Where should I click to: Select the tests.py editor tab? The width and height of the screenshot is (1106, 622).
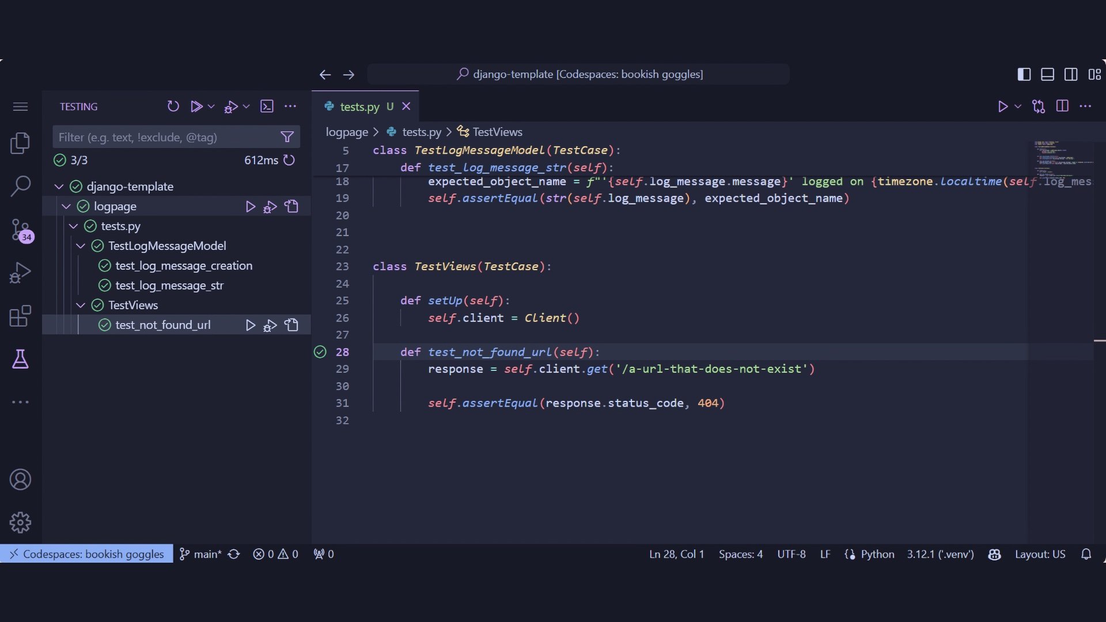click(x=365, y=107)
